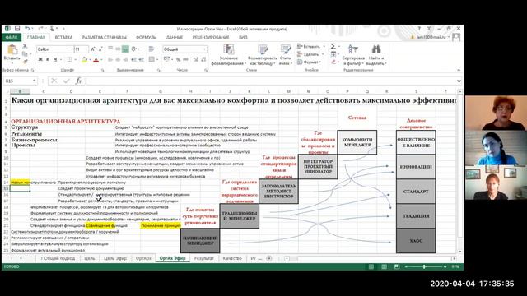Toggle bold formatting (Ж)
The height and width of the screenshot is (296, 527).
tap(40, 59)
